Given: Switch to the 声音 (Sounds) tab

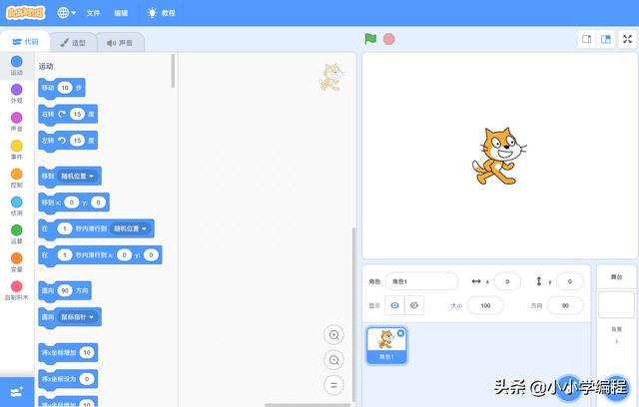Looking at the screenshot, I should [x=120, y=42].
